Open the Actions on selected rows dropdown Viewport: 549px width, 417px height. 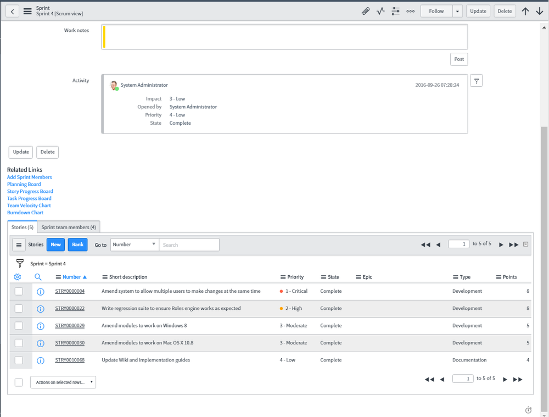click(x=63, y=382)
